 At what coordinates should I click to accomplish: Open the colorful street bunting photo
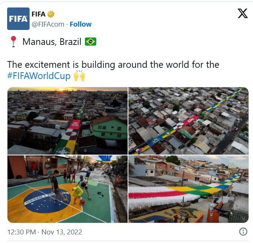point(188,189)
